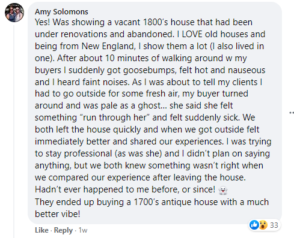Open Amy Solomons' profile picture
The image size is (294, 238).
click(x=14, y=13)
